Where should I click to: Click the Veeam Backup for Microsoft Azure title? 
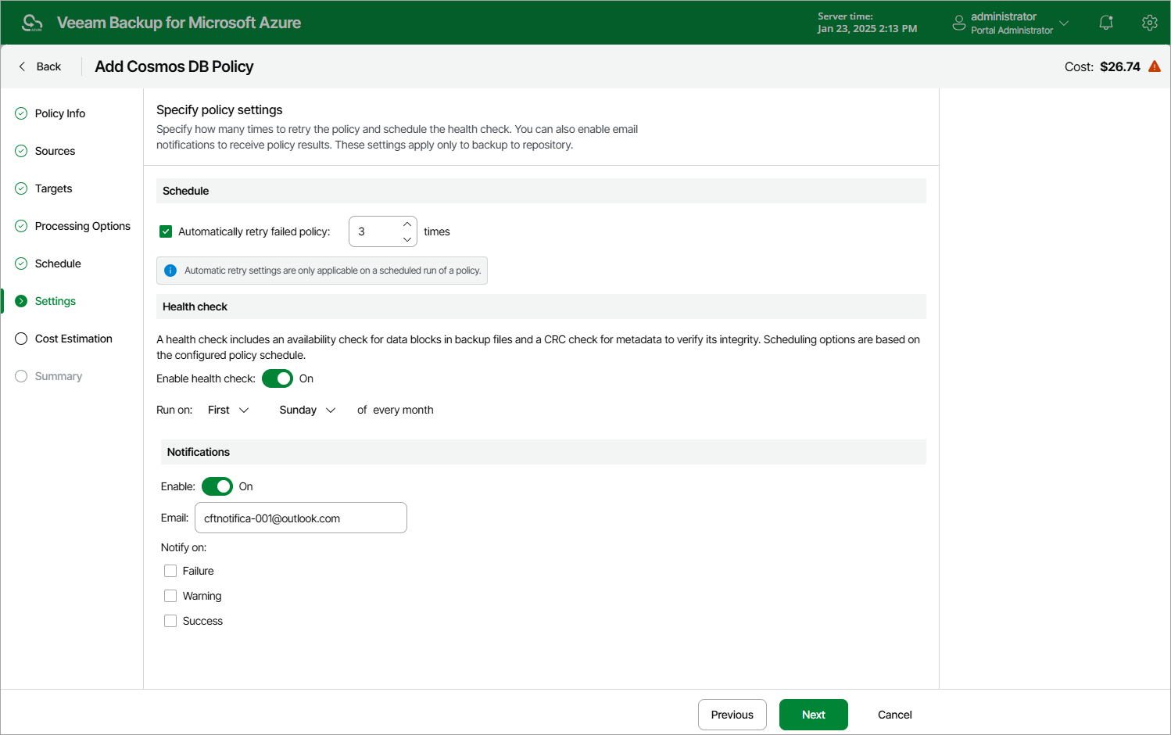point(179,23)
